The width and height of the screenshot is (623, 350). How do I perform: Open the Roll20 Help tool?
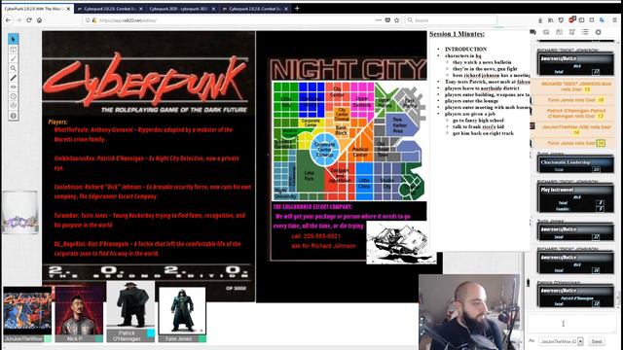point(13,116)
